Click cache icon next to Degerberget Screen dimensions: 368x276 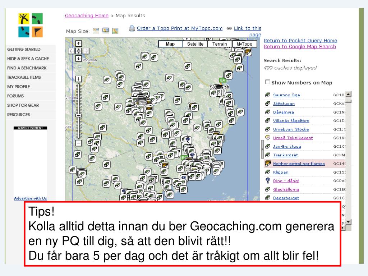tap(267, 198)
